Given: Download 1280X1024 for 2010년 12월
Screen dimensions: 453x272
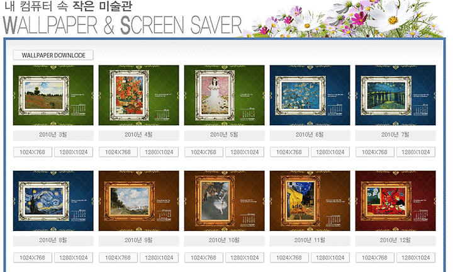Looking at the screenshot, I should 416,258.
